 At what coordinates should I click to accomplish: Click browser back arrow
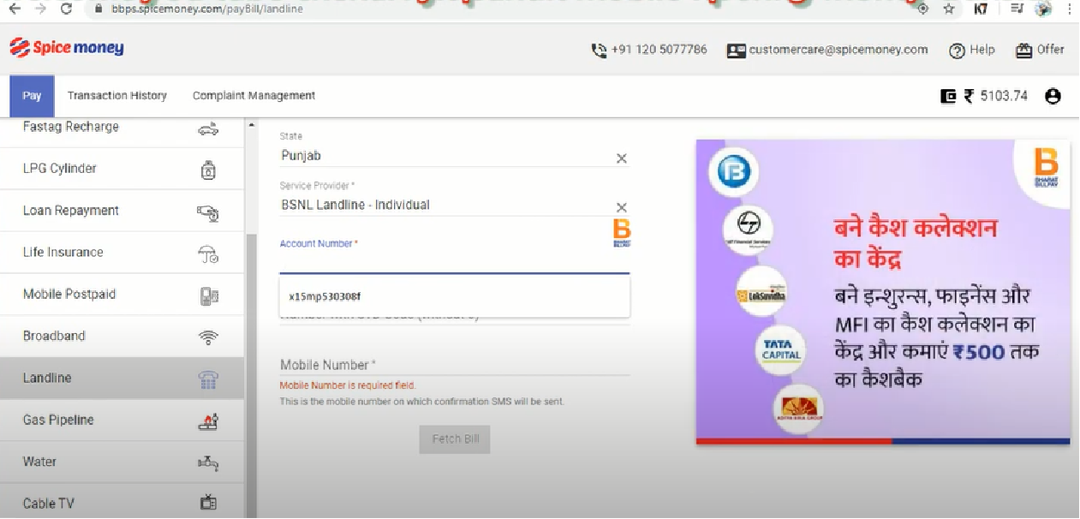tap(15, 9)
